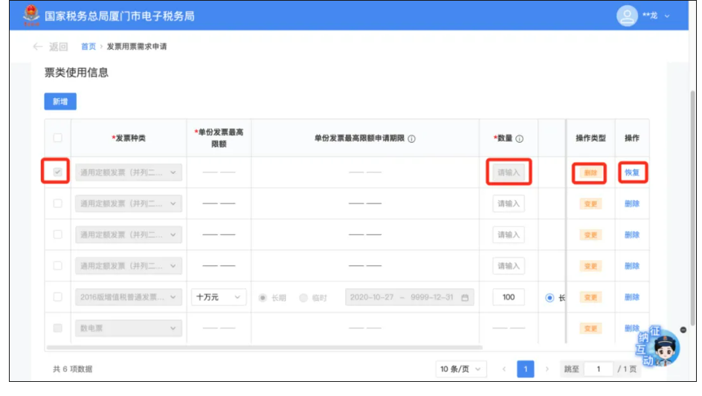Screen dimensions: 702x396
Task: Show info tip beside 数量 header
Action: 519,139
